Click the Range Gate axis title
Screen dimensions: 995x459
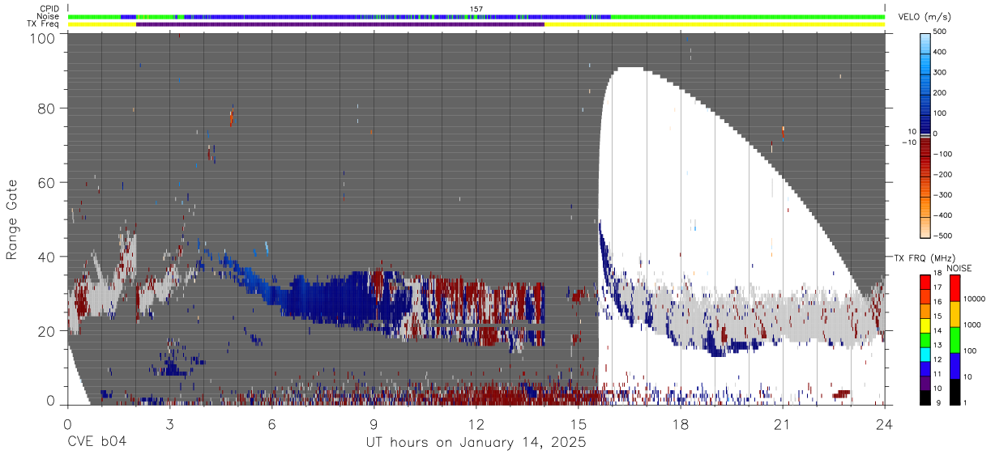(12, 220)
